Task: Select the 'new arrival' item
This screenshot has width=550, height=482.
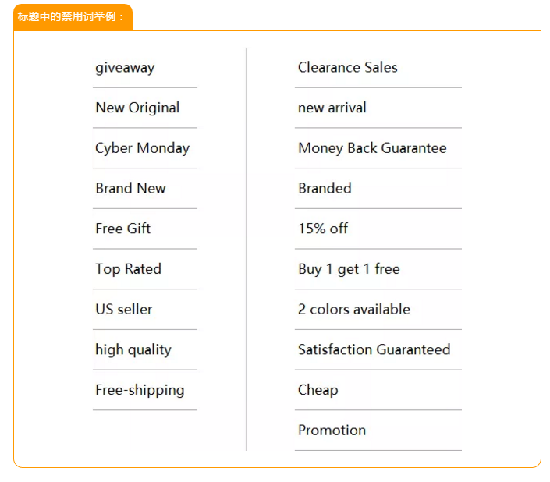Action: (332, 108)
